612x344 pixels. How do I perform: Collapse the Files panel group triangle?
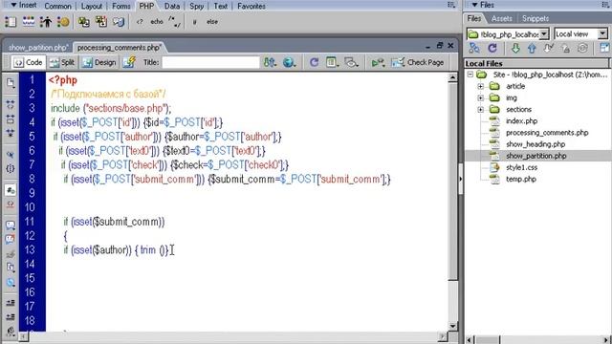[474, 5]
